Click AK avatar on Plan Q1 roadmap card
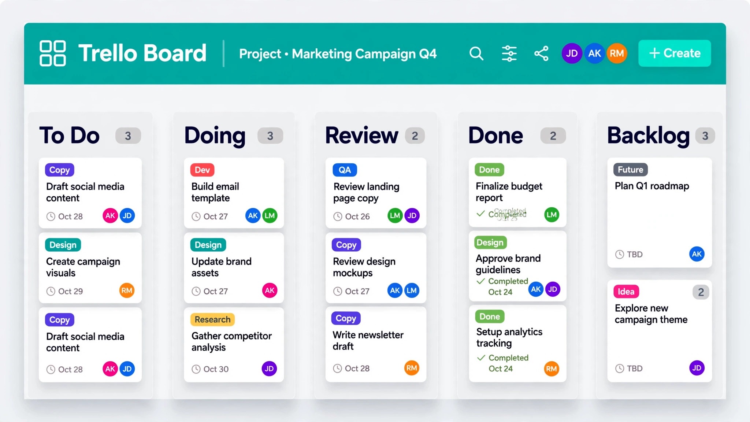This screenshot has width=750, height=422. pyautogui.click(x=697, y=254)
